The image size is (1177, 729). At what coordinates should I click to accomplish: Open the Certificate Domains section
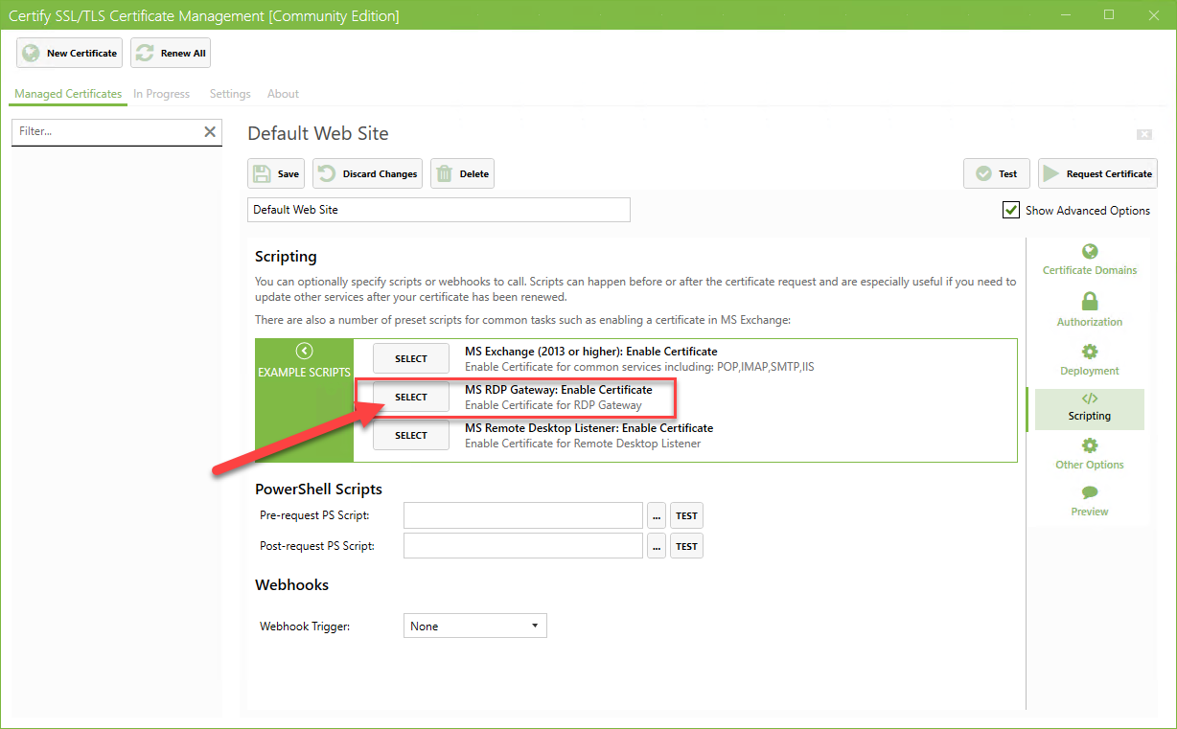(x=1090, y=260)
